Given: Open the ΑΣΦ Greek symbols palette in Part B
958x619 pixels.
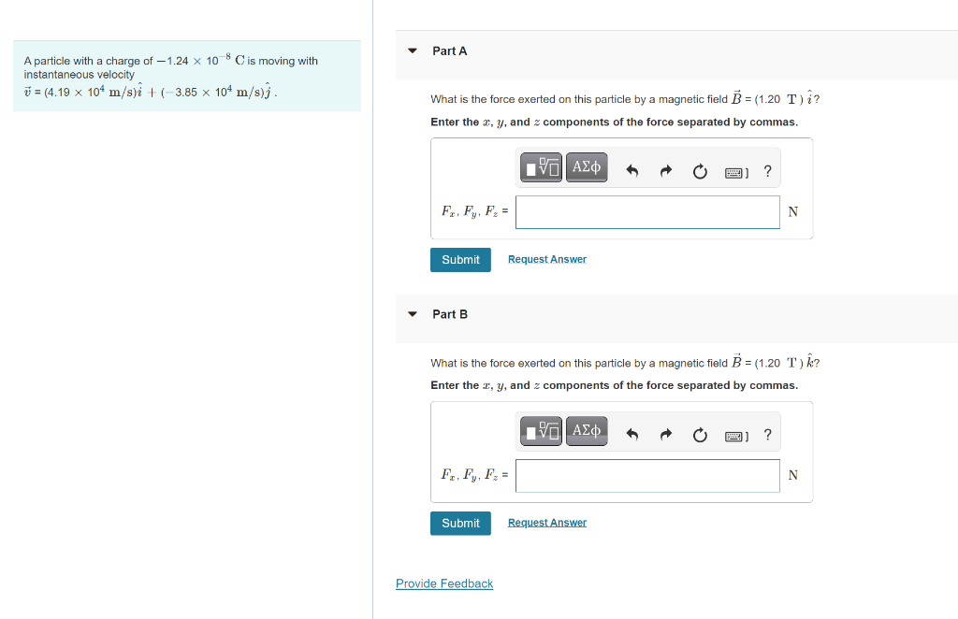Looking at the screenshot, I should click(x=587, y=431).
